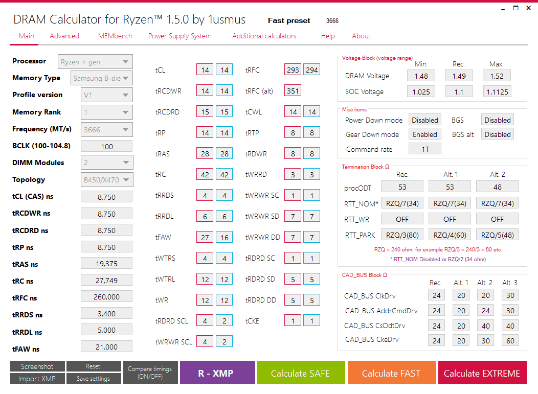The image size is (538, 394).
Task: Click the Import XMP button
Action: (x=37, y=379)
